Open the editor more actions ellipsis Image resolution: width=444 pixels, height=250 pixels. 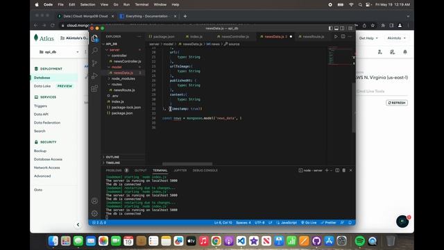pos(350,37)
